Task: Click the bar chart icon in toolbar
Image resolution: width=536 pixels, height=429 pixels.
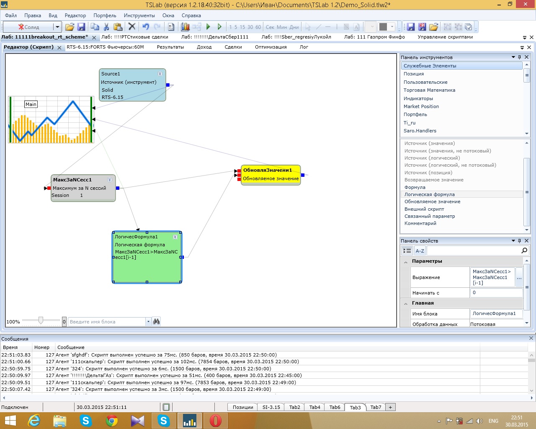Action: tap(185, 27)
